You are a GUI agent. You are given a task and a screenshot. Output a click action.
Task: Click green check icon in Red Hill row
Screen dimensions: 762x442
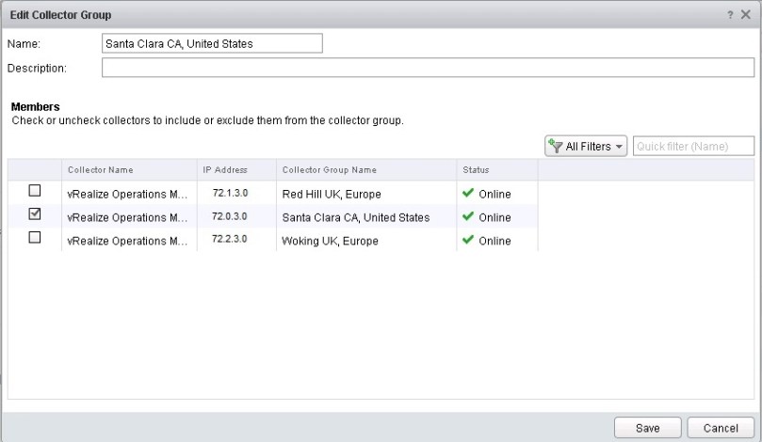(468, 193)
